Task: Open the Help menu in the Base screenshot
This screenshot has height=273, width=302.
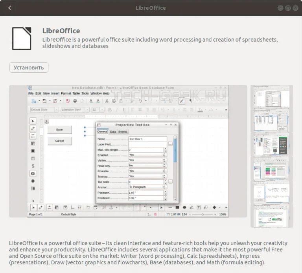Action: click(x=106, y=93)
